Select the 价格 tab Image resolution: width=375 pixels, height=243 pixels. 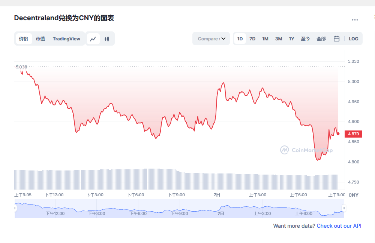point(24,39)
